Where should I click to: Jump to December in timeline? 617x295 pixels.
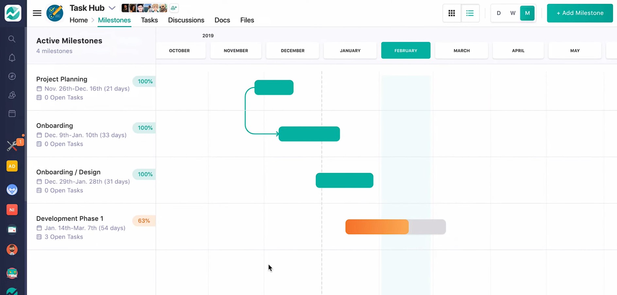[x=292, y=50]
